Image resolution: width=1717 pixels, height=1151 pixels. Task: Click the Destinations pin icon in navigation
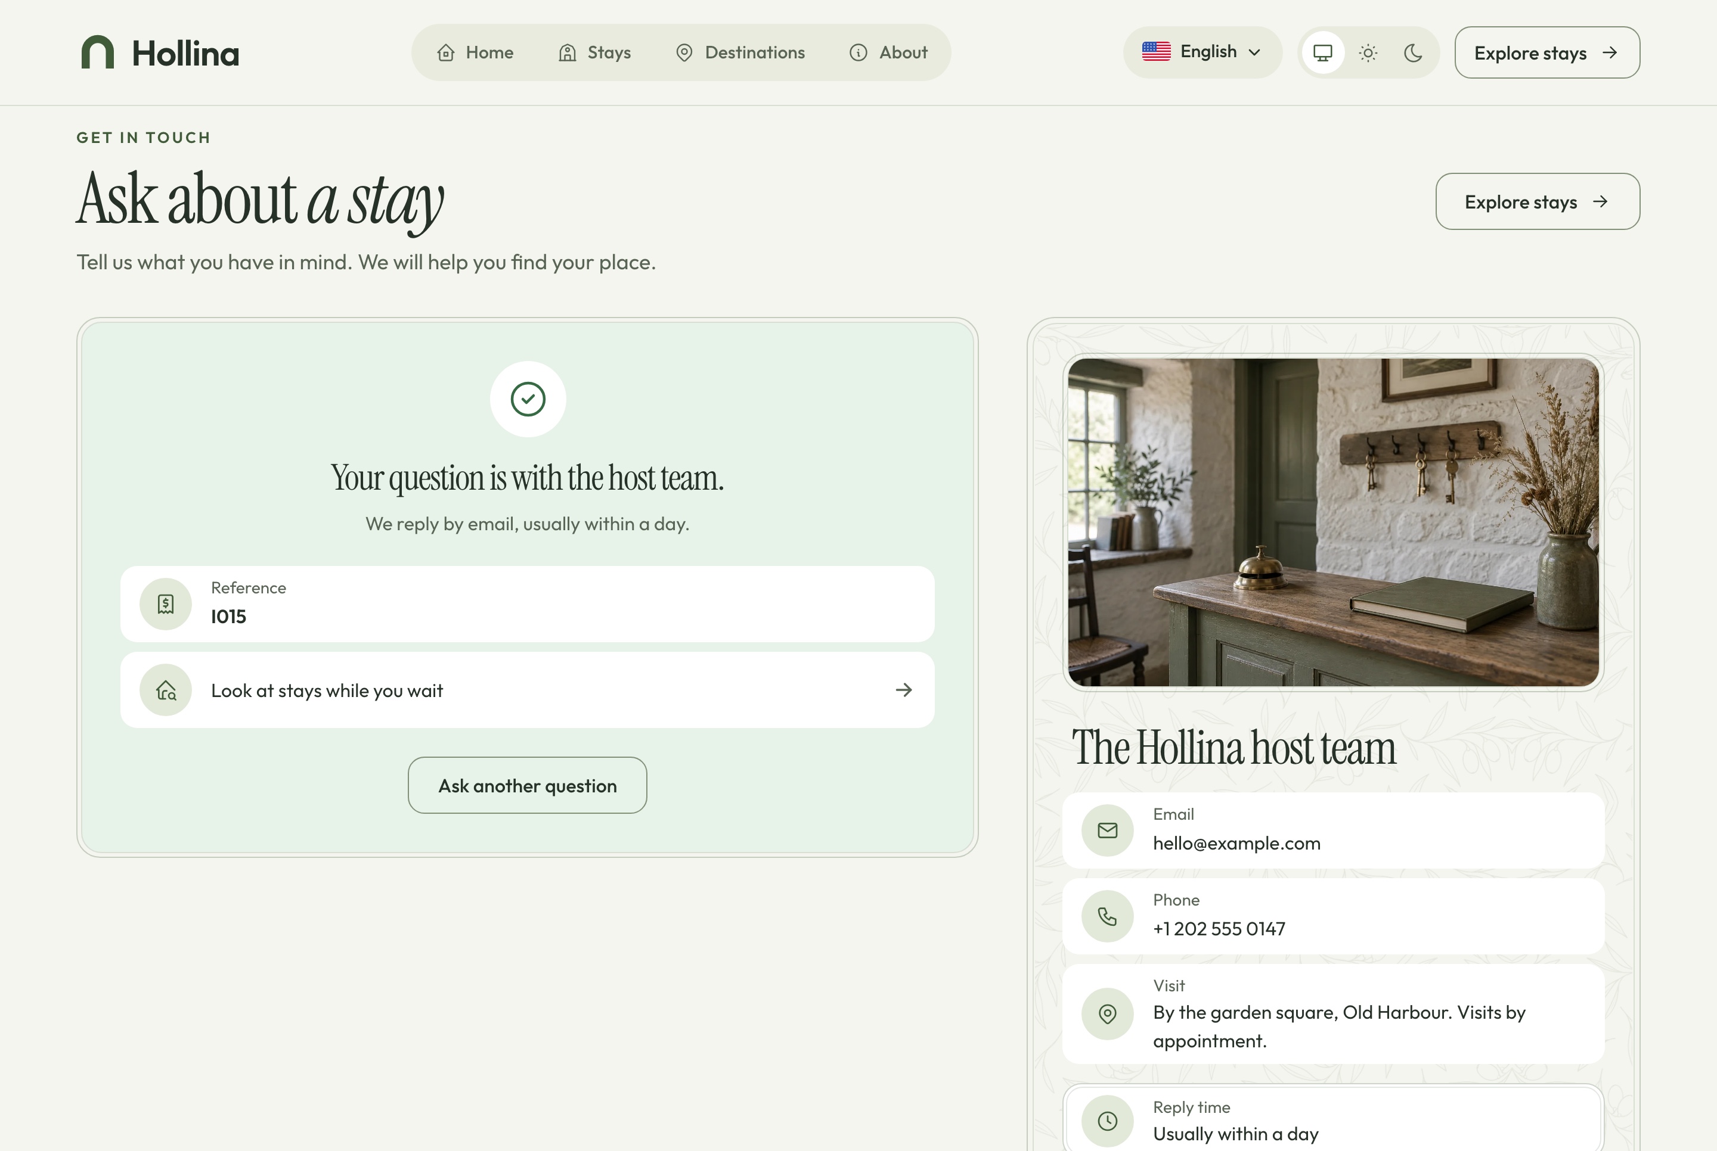tap(684, 53)
